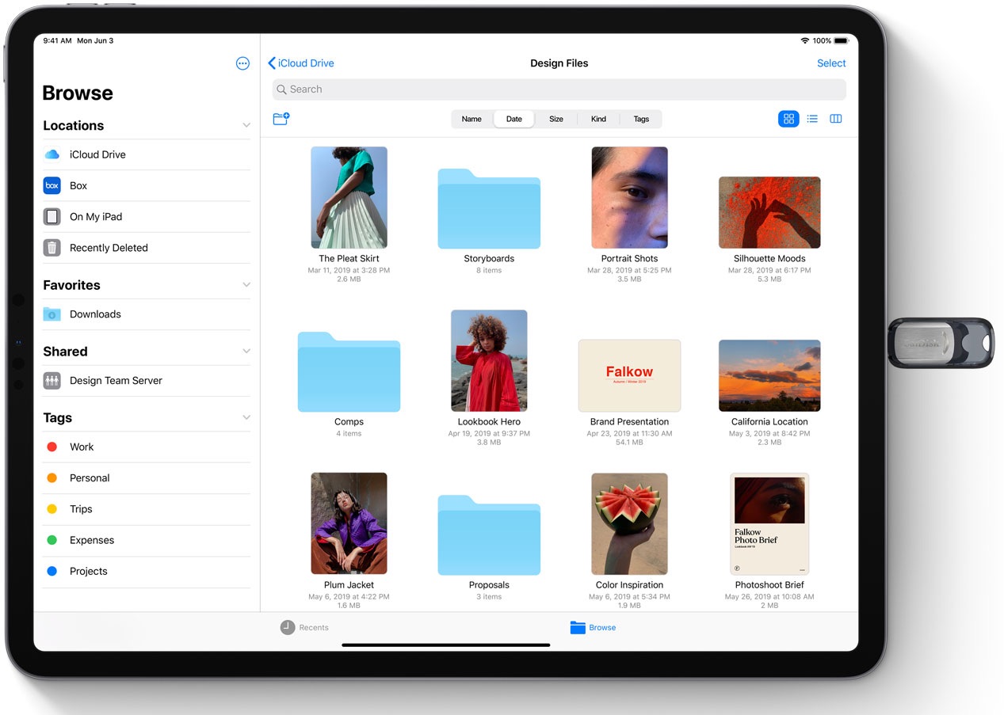Image resolution: width=1004 pixels, height=715 pixels.
Task: Click the Browse folder icon in tab bar
Action: (578, 627)
